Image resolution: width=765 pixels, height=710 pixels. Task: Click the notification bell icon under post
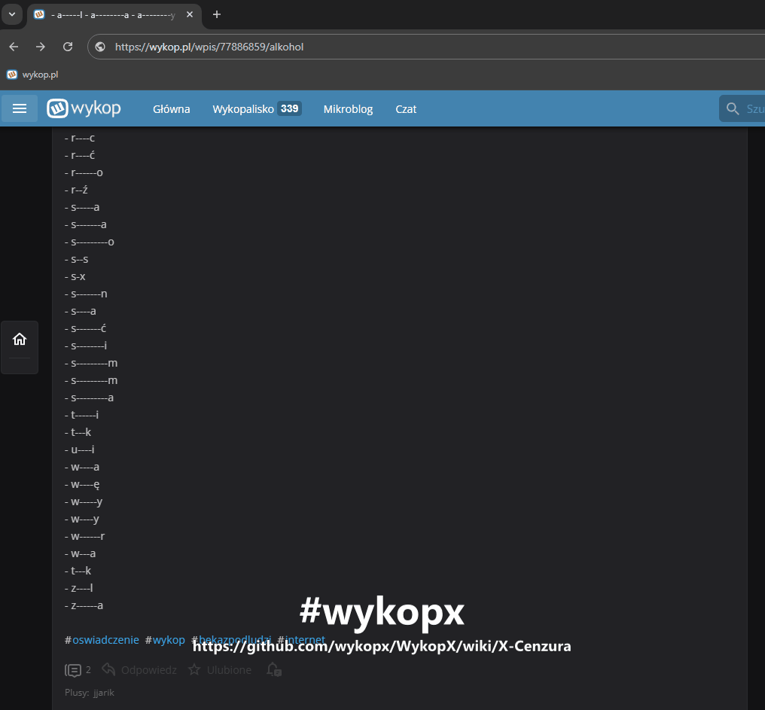(x=274, y=669)
